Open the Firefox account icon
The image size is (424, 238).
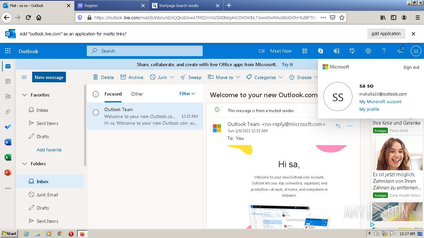[404, 18]
